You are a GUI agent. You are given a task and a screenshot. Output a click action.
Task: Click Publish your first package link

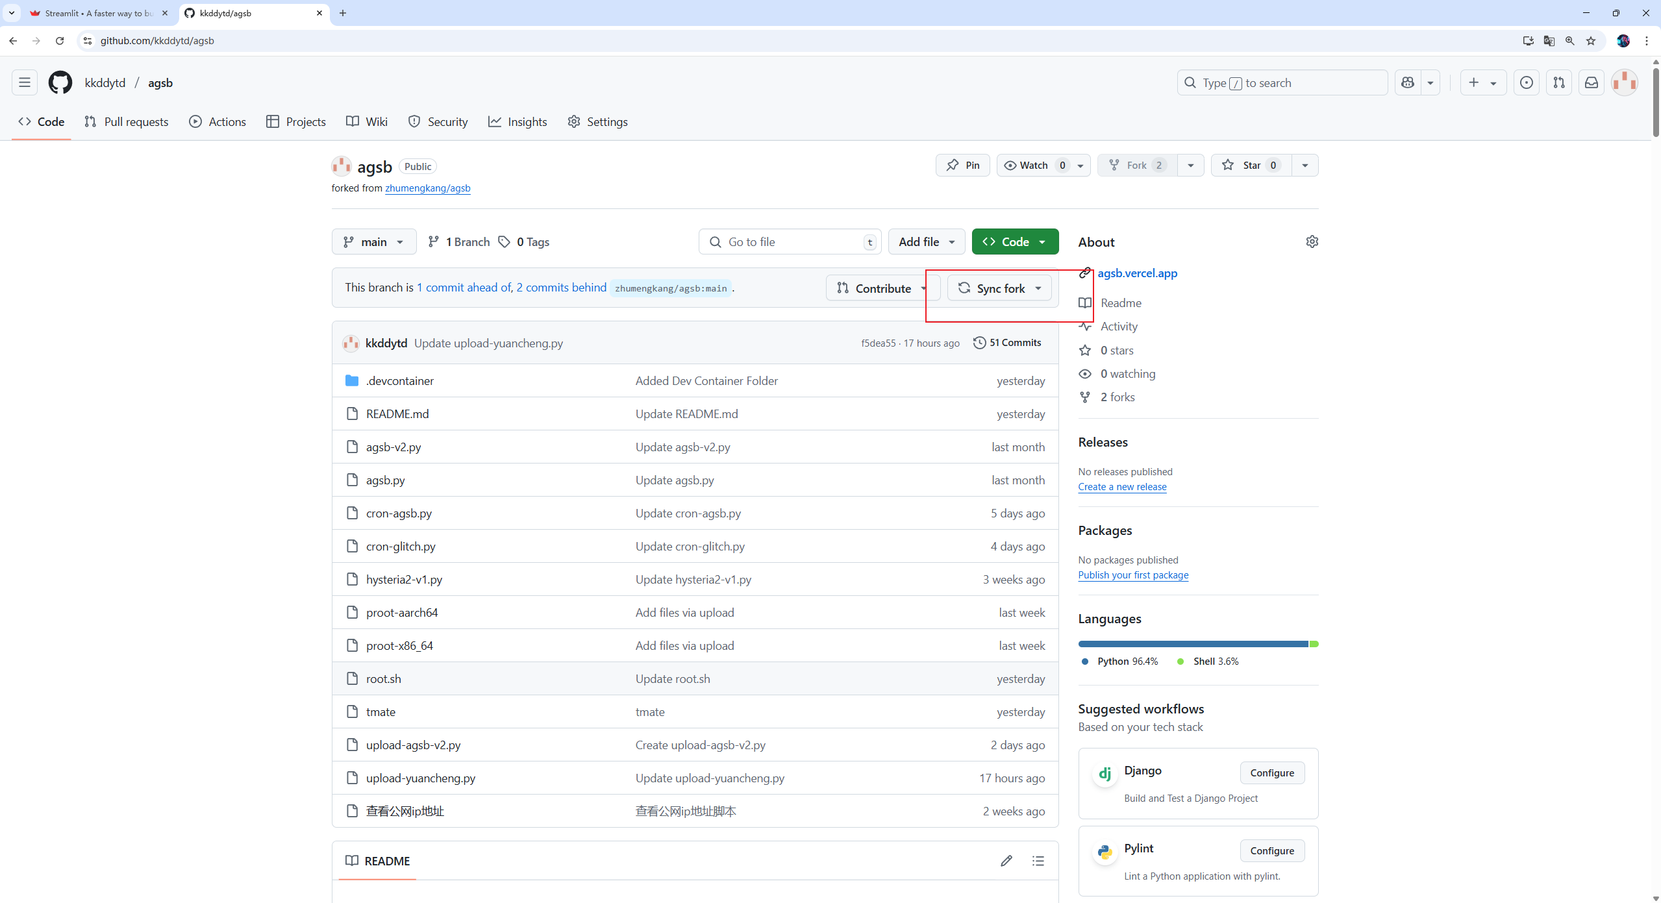click(1133, 575)
